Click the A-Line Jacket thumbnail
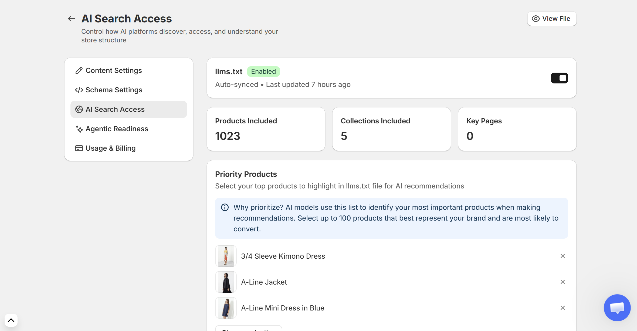 click(226, 282)
